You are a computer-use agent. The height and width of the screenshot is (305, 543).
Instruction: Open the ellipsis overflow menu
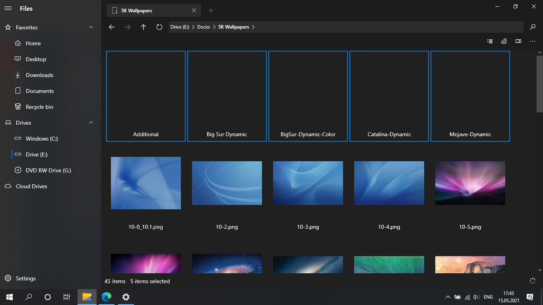point(533,41)
